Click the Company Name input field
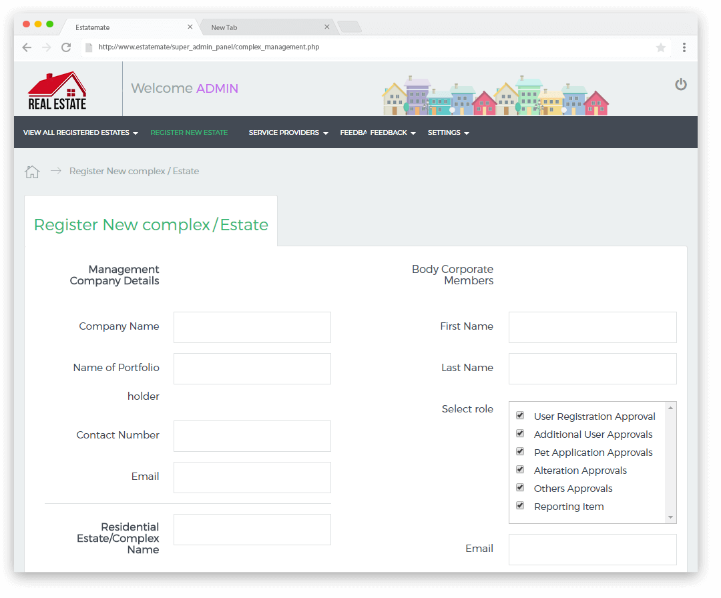The image size is (721, 598). tap(252, 327)
